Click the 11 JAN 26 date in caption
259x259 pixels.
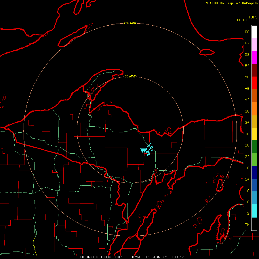[157, 257]
